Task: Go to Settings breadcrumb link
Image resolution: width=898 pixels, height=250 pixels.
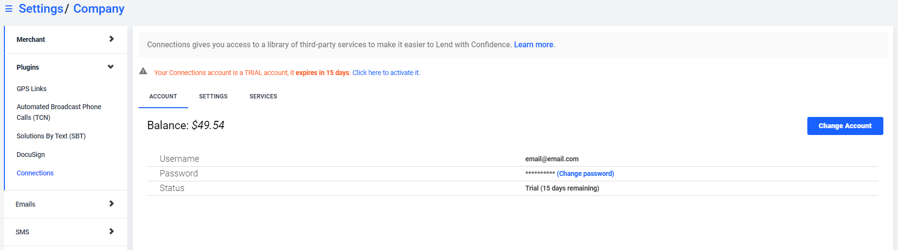Action: [41, 9]
